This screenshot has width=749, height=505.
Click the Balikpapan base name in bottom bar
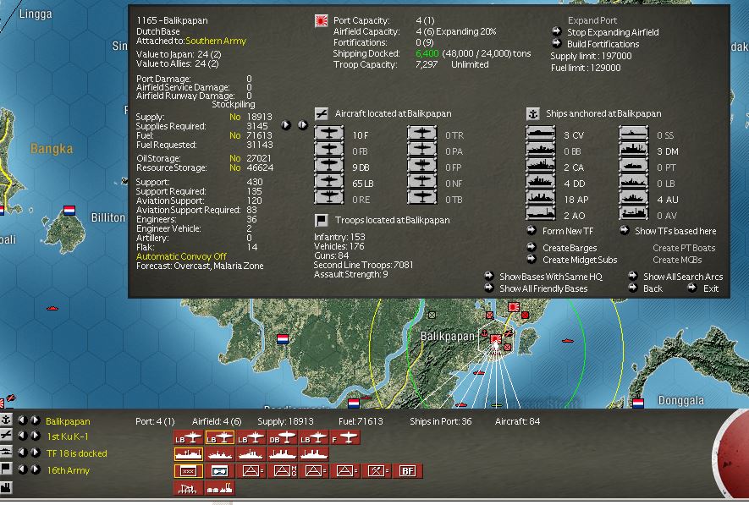pyautogui.click(x=68, y=421)
